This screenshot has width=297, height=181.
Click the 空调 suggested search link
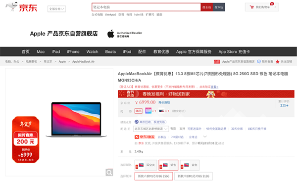click(121, 14)
